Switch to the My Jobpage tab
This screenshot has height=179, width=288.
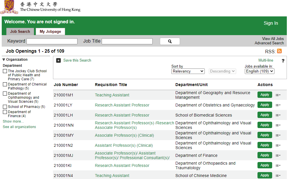point(50,32)
